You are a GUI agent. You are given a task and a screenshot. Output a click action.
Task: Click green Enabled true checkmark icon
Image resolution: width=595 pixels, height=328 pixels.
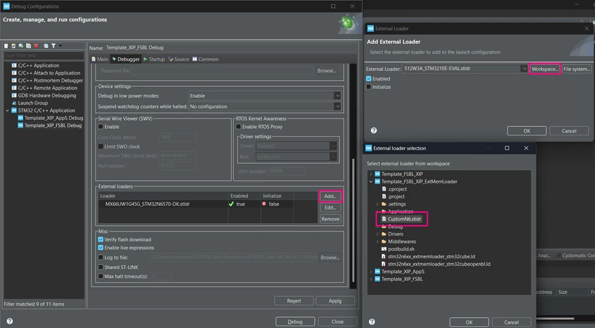click(231, 204)
